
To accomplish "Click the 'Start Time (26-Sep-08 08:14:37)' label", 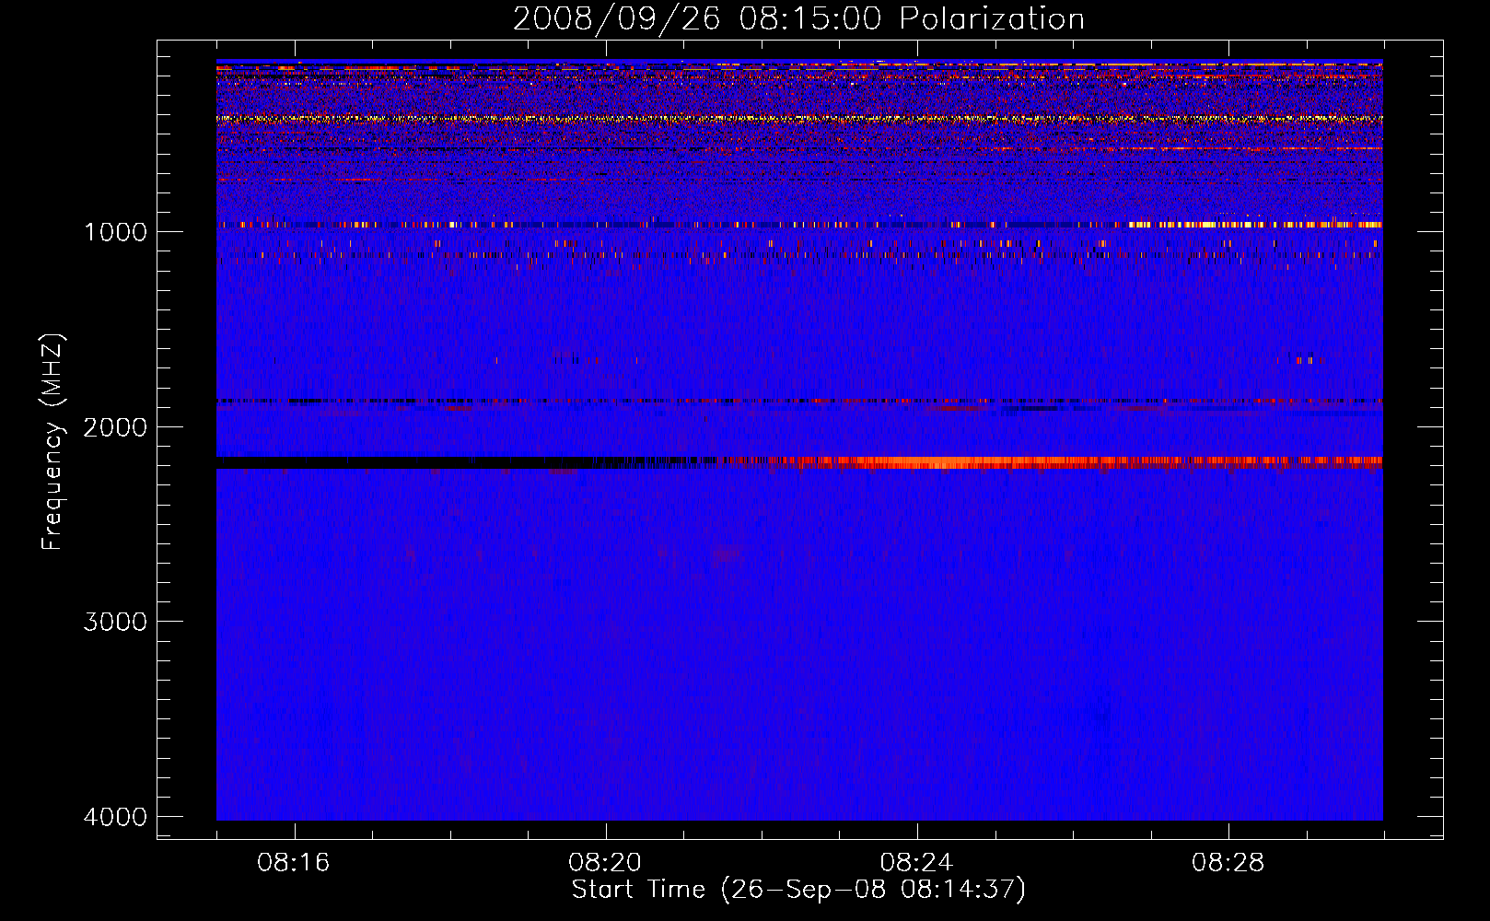I will [798, 890].
